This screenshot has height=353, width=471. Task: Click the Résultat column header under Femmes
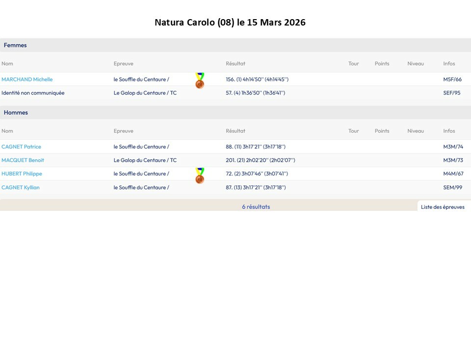point(235,64)
